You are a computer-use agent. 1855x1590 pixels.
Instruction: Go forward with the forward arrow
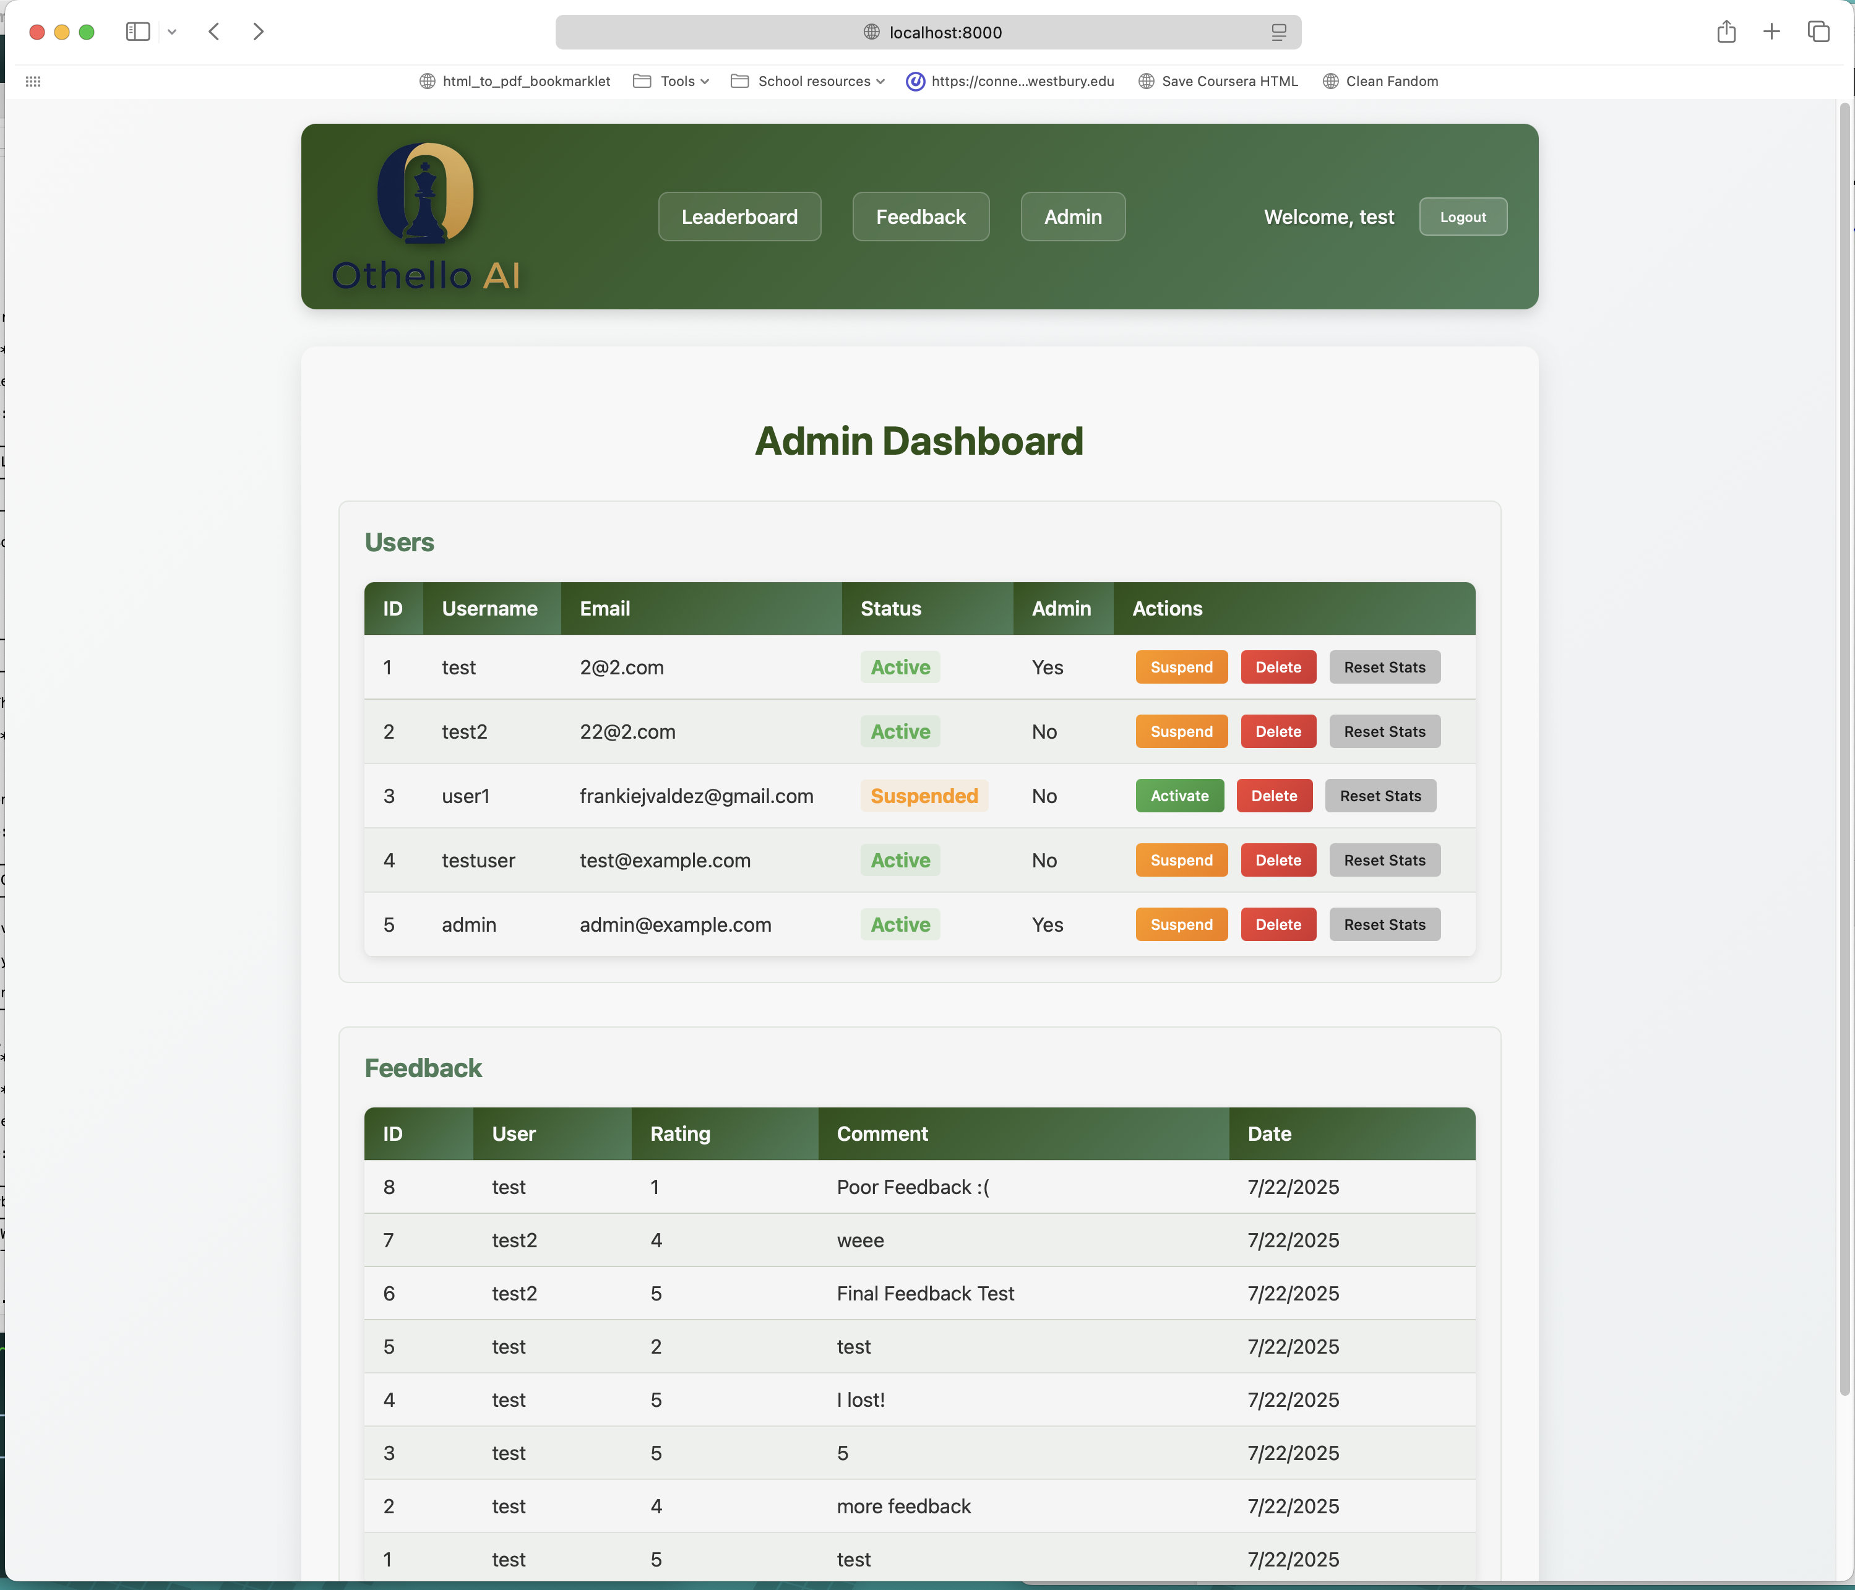pyautogui.click(x=258, y=32)
